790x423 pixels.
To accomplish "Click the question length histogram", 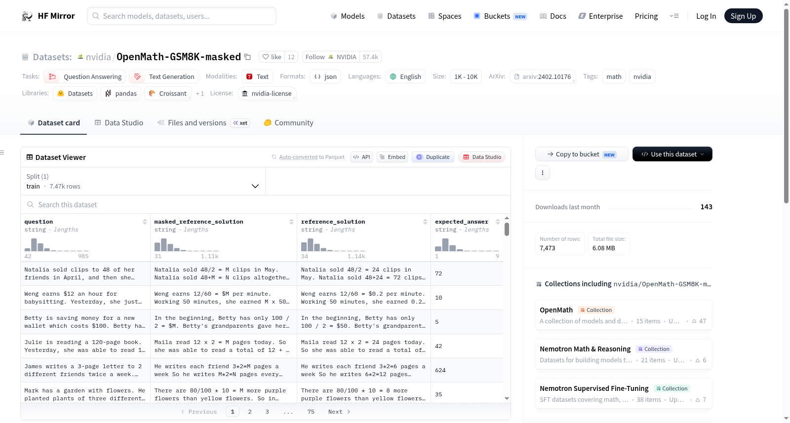I will 56,245.
